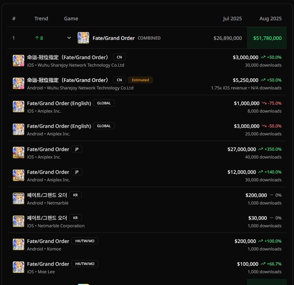
Task: Open the CN iOS Fate/Grand Order app icon
Action: point(19,61)
